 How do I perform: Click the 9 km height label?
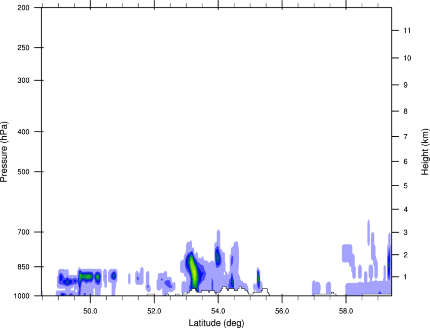[x=406, y=85]
